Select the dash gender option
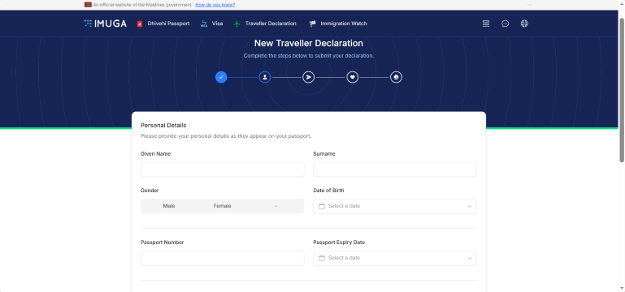Viewport: 625px width, 292px height. point(276,206)
